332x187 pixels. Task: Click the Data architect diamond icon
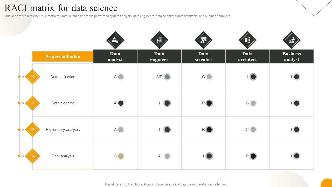247,40
